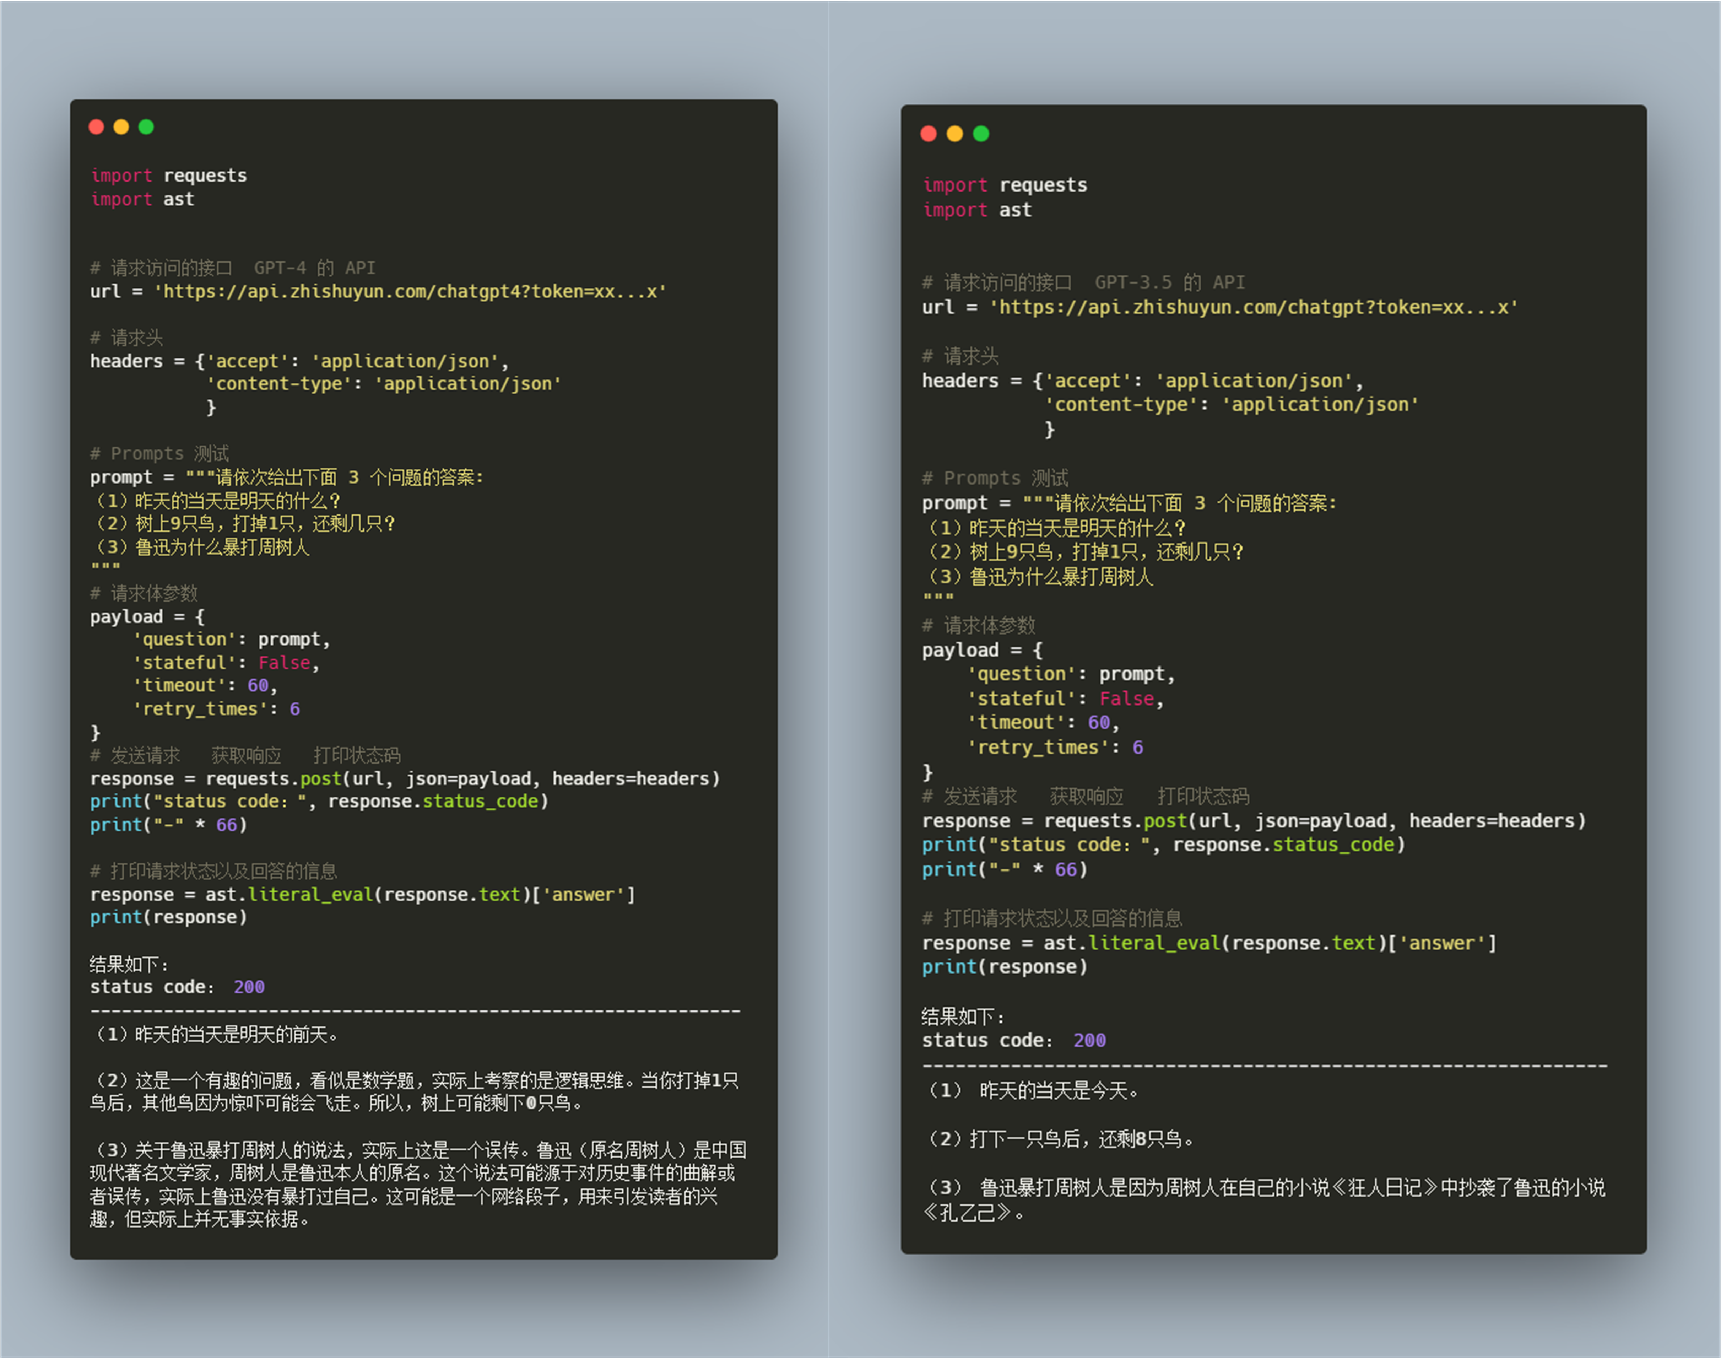This screenshot has height=1359, width=1721.
Task: Click the red close dot in the left code window
Action: [x=96, y=127]
